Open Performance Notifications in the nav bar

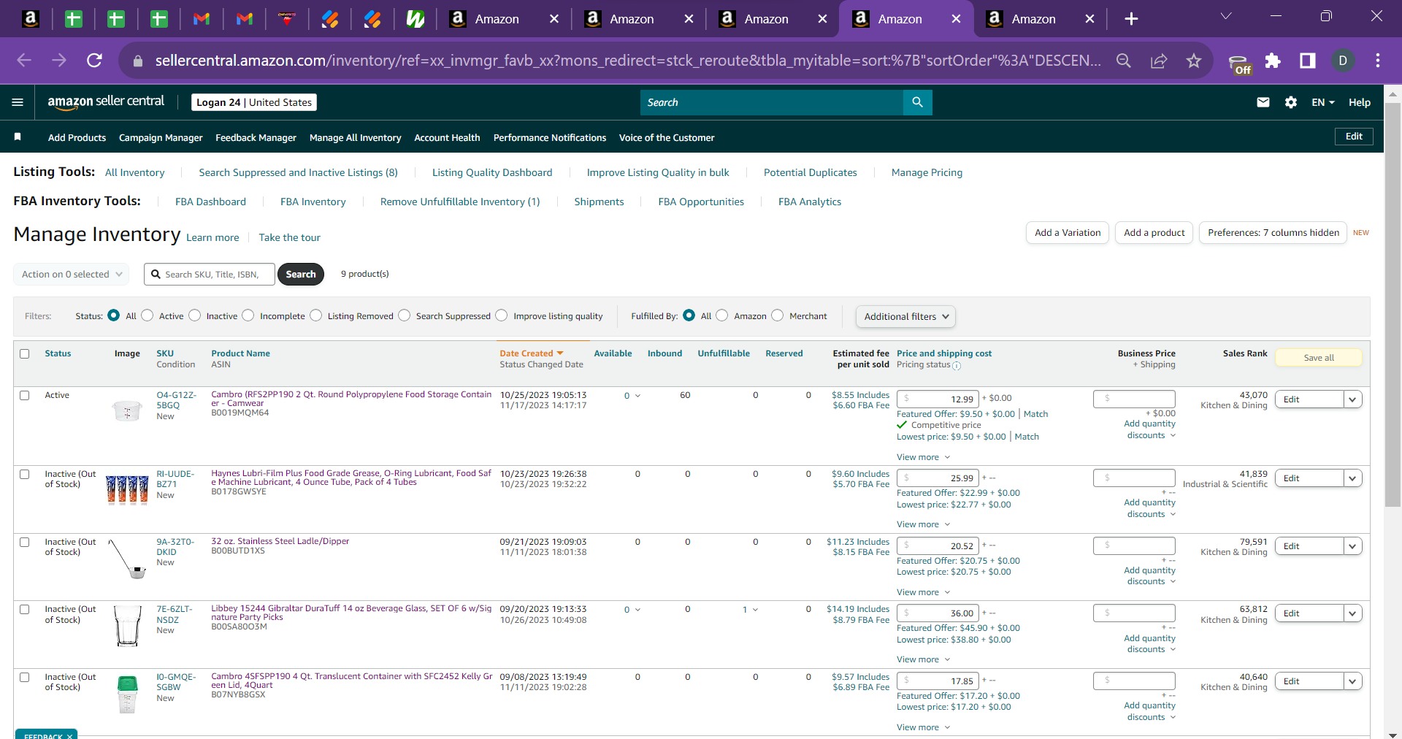pyautogui.click(x=550, y=137)
